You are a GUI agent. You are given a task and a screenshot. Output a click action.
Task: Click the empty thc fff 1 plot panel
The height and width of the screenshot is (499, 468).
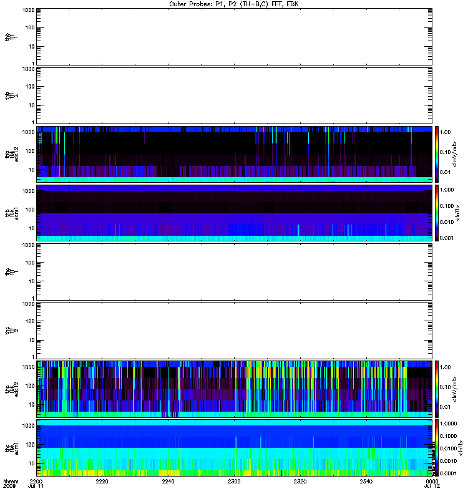click(235, 272)
